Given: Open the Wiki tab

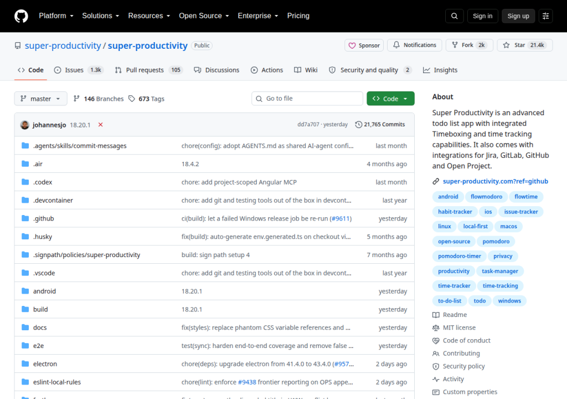Looking at the screenshot, I should coord(306,70).
